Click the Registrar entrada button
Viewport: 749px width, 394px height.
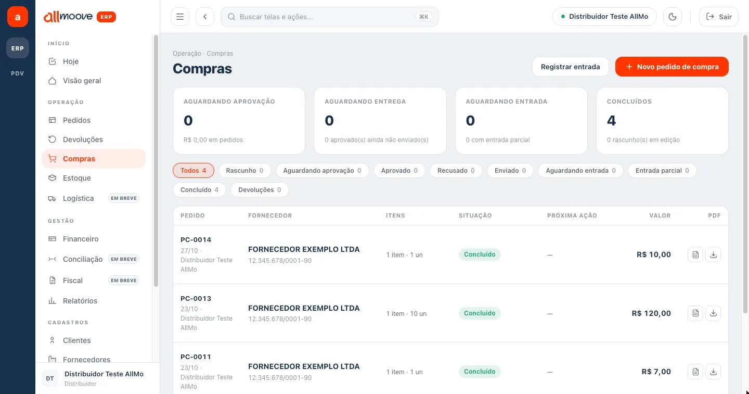tap(571, 67)
